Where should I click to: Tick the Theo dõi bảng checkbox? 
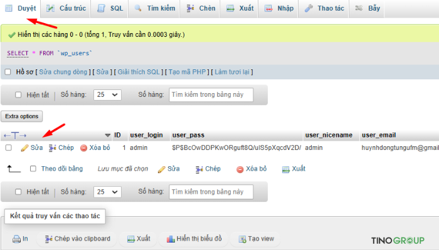click(33, 169)
